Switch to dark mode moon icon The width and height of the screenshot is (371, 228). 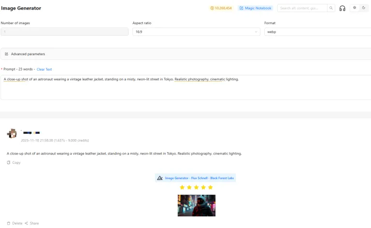[x=364, y=8]
